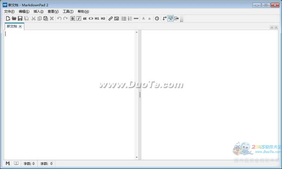This screenshot has height=169, width=282.
Task: Click the editor scrollbar down arrow
Action: (x=137, y=157)
